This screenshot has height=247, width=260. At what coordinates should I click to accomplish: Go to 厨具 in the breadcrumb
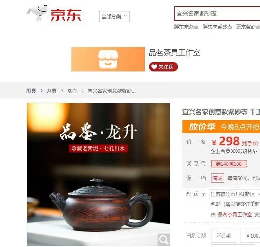[31, 91]
